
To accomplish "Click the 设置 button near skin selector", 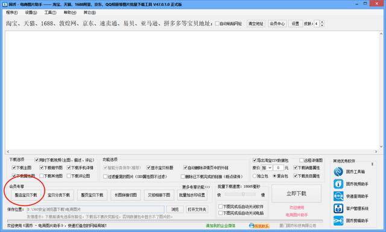I will pyautogui.click(x=295, y=24).
